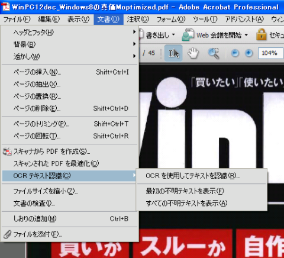Click the 45 total page count
Image resolution: width=284 pixels, height=258 pixels.
click(151, 53)
